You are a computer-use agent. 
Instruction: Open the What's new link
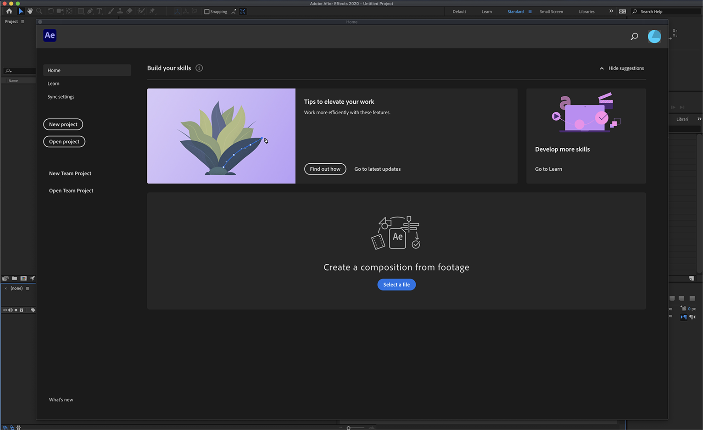pyautogui.click(x=61, y=400)
